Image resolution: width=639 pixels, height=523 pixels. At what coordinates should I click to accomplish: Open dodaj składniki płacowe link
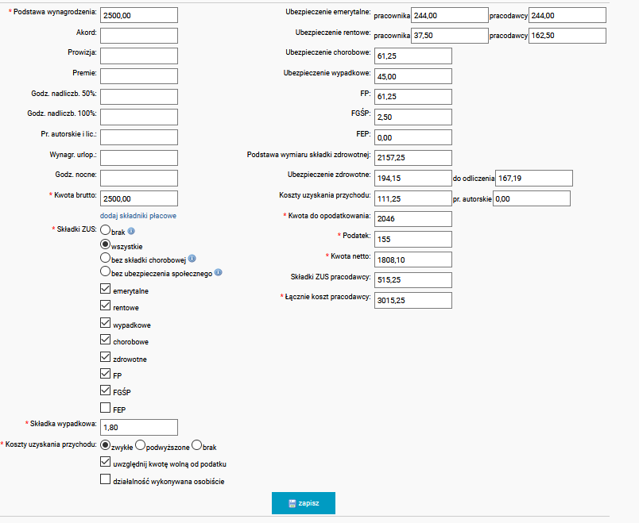coord(138,216)
